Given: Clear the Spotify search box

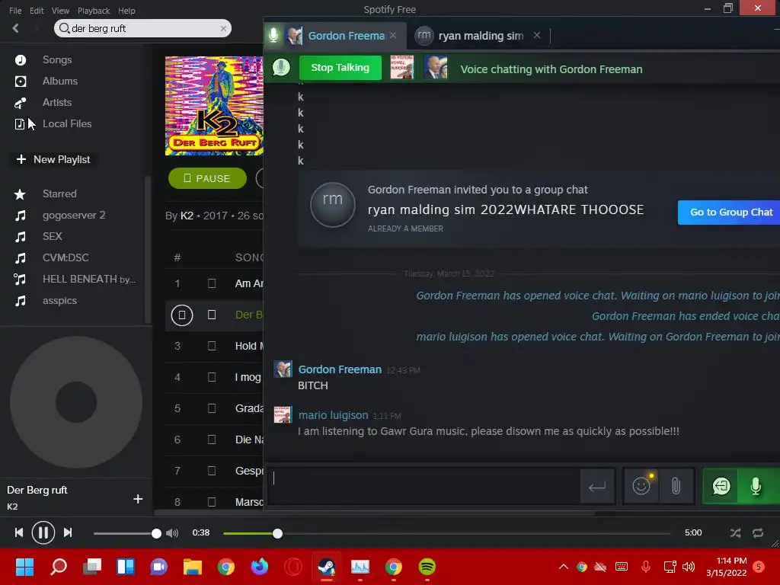Looking at the screenshot, I should (x=223, y=29).
